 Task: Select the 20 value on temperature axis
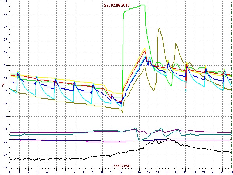(x=5, y=155)
